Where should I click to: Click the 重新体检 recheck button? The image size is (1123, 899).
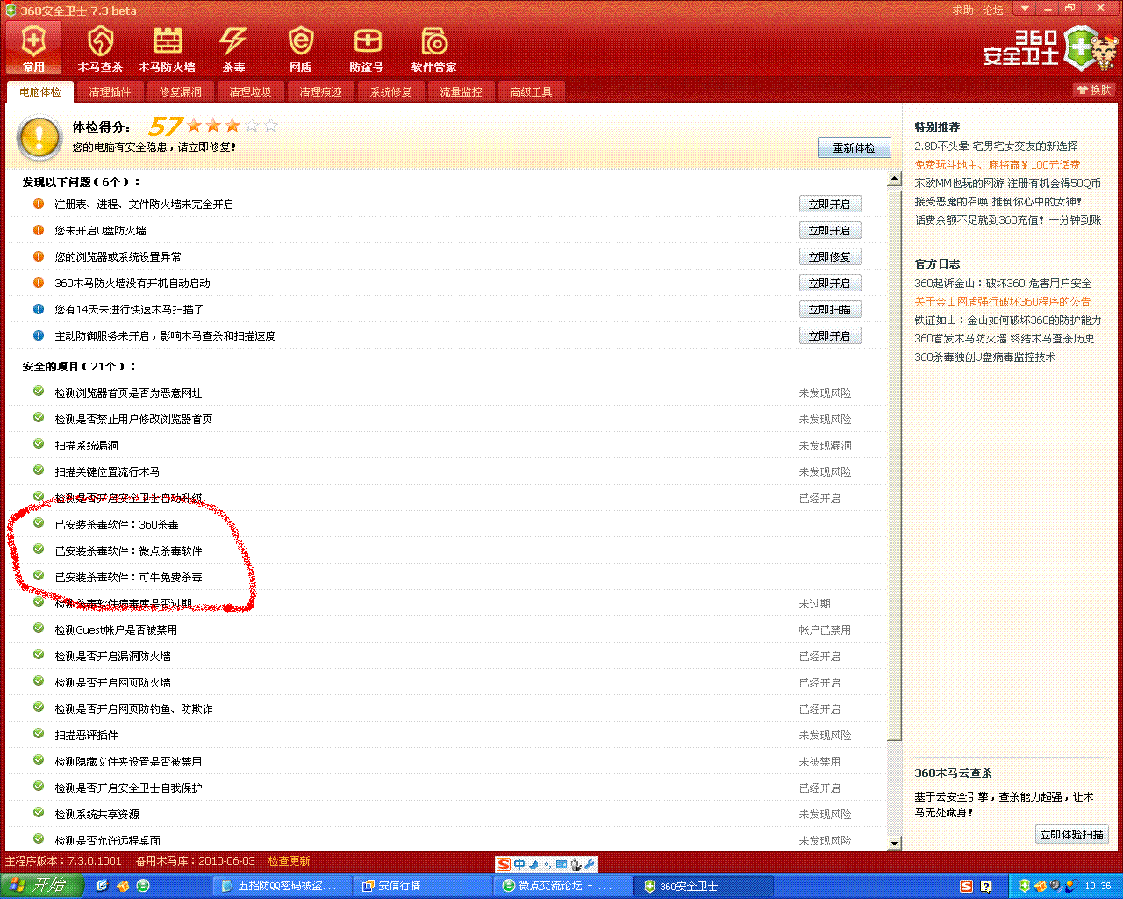pyautogui.click(x=854, y=148)
